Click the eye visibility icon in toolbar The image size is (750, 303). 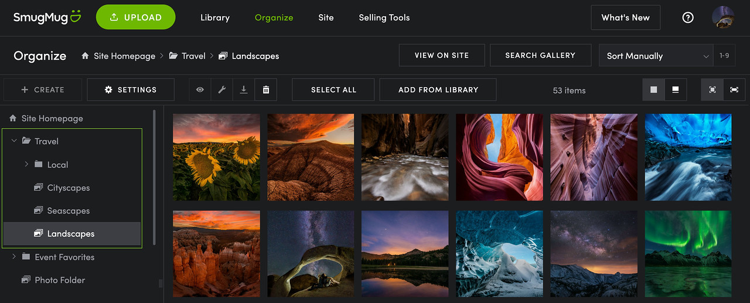200,89
